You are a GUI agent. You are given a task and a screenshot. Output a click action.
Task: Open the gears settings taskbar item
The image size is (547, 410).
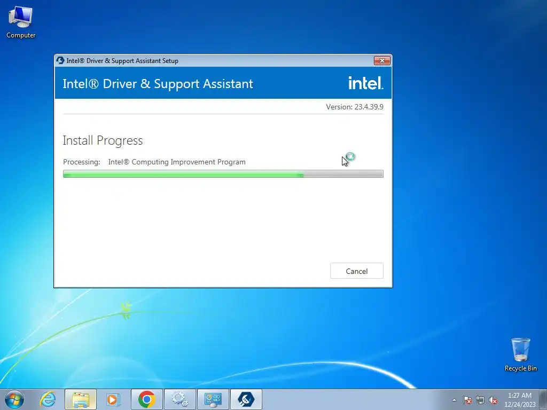click(179, 399)
